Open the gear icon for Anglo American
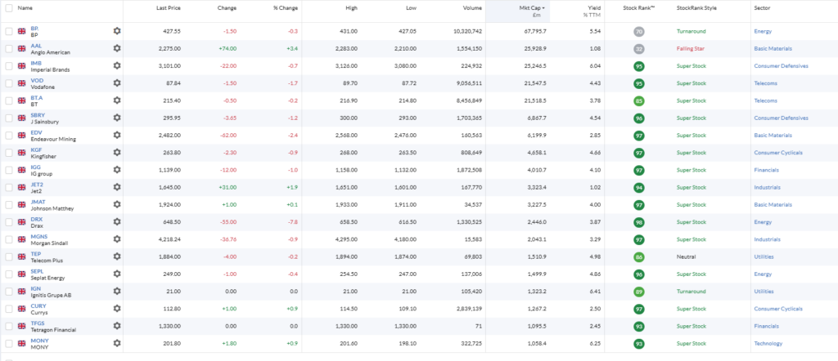Screen dimensions: 838x361 tap(117, 48)
